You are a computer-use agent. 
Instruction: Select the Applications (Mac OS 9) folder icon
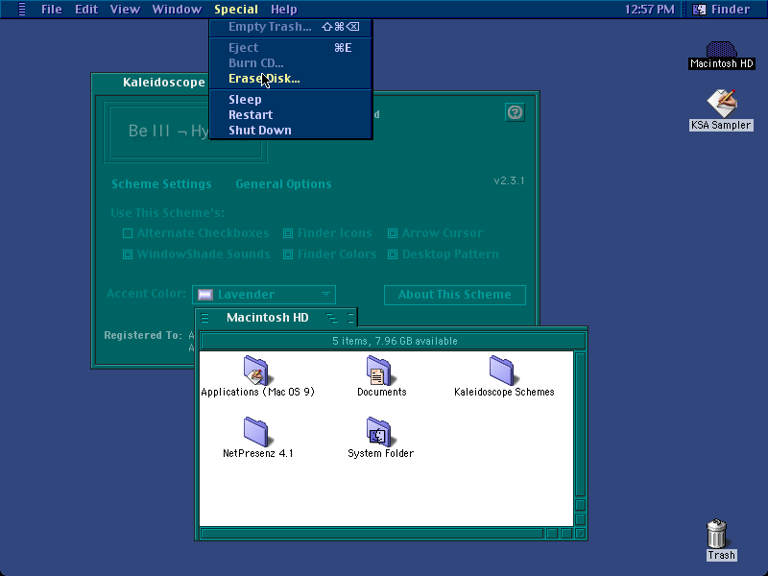click(255, 370)
